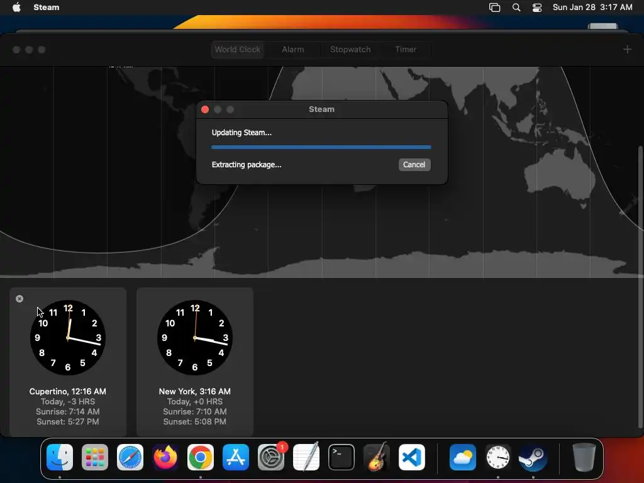This screenshot has height=483, width=644.
Task: Remove the Cupertino clock card
Action: [x=19, y=299]
